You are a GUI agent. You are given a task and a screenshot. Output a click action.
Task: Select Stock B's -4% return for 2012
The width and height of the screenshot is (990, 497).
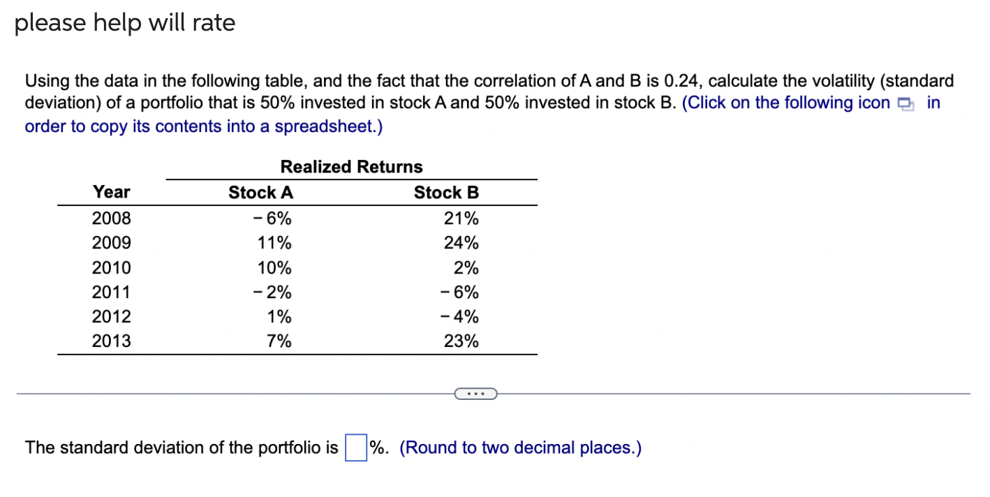[x=459, y=317]
